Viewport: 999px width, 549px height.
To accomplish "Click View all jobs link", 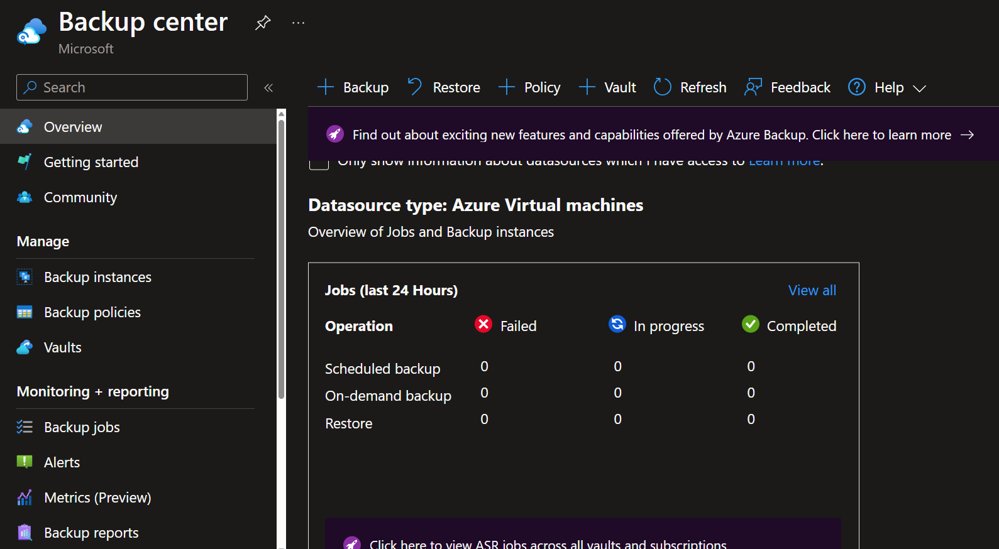I will click(x=812, y=290).
